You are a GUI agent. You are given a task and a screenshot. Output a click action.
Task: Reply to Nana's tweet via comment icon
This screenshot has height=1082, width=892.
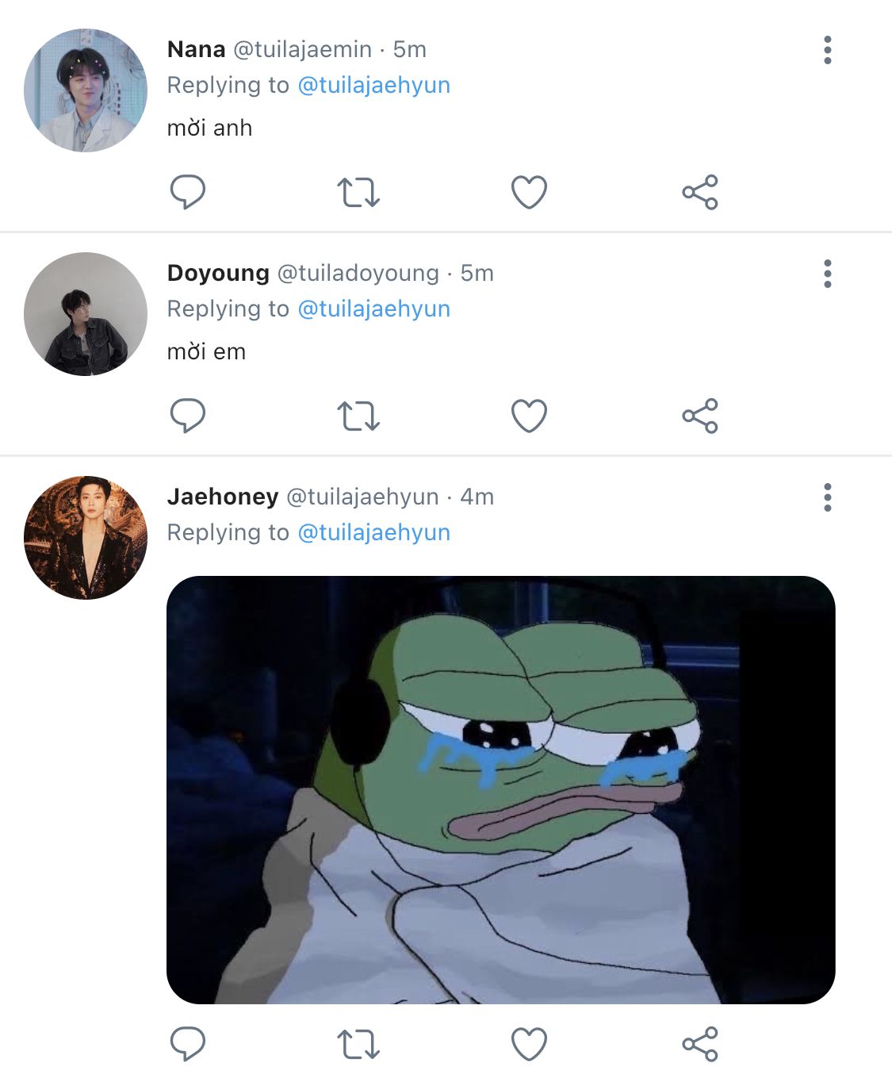[188, 192]
